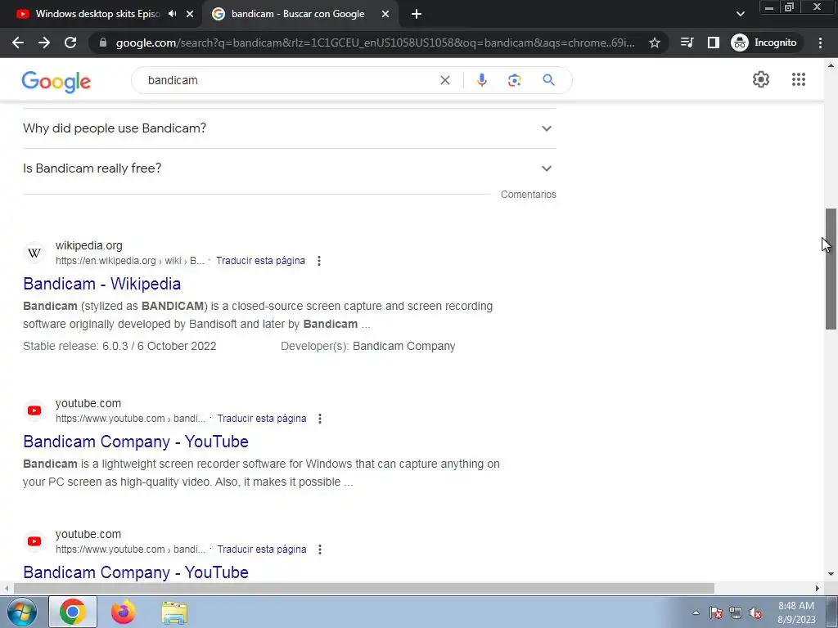Close the Windows desktop skits tab
The image size is (838, 628).
(190, 14)
